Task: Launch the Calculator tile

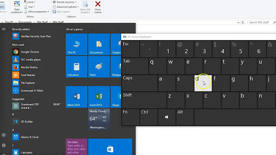Action: pos(76,67)
